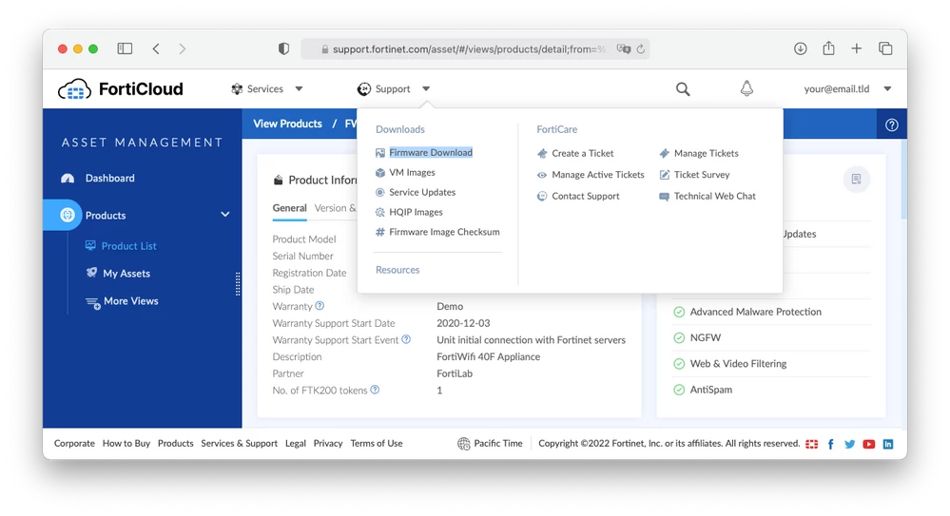
Task: Click the Firmware Image Checksum hash icon
Action: point(379,232)
